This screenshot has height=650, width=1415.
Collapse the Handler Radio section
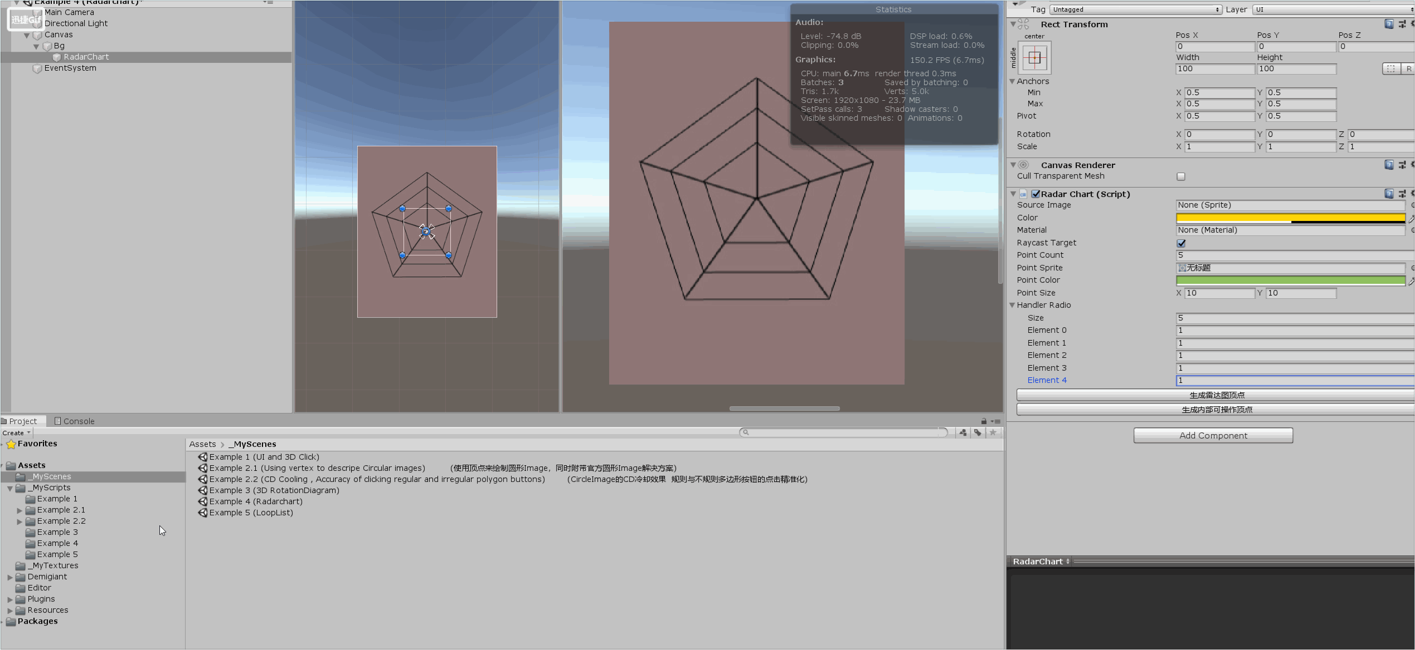pyautogui.click(x=1013, y=305)
